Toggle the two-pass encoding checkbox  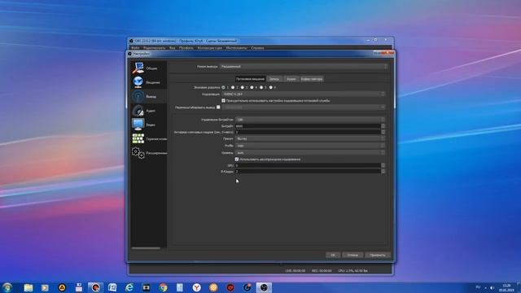[237, 160]
